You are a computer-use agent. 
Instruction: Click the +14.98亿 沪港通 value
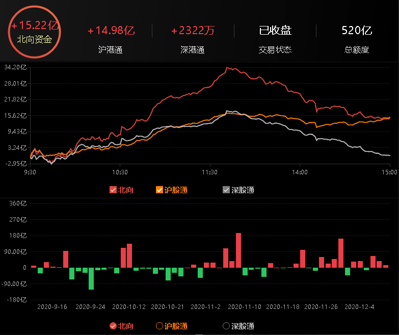coord(111,31)
